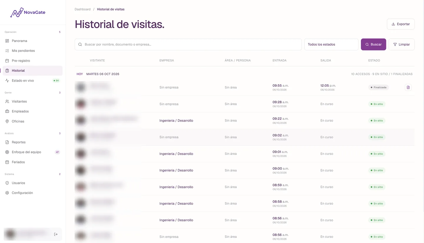Click the Oficinas location pin icon
The image size is (424, 243).
(x=7, y=121)
